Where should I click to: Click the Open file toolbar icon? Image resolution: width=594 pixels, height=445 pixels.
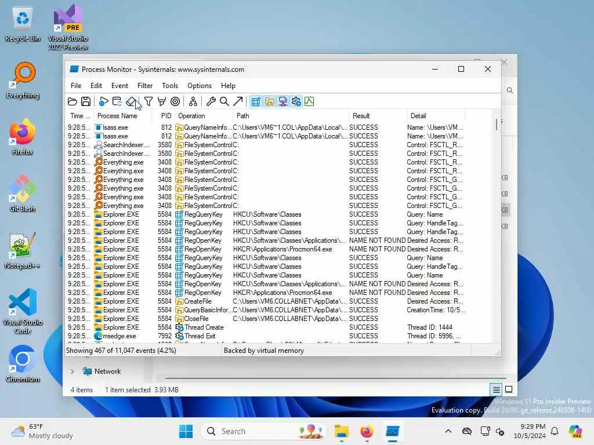[x=73, y=101]
